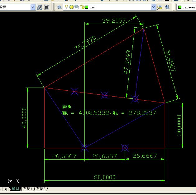The height and width of the screenshot is (195, 196).
Task: Click the last-tab navigation arrow button
Action: coord(6,189)
